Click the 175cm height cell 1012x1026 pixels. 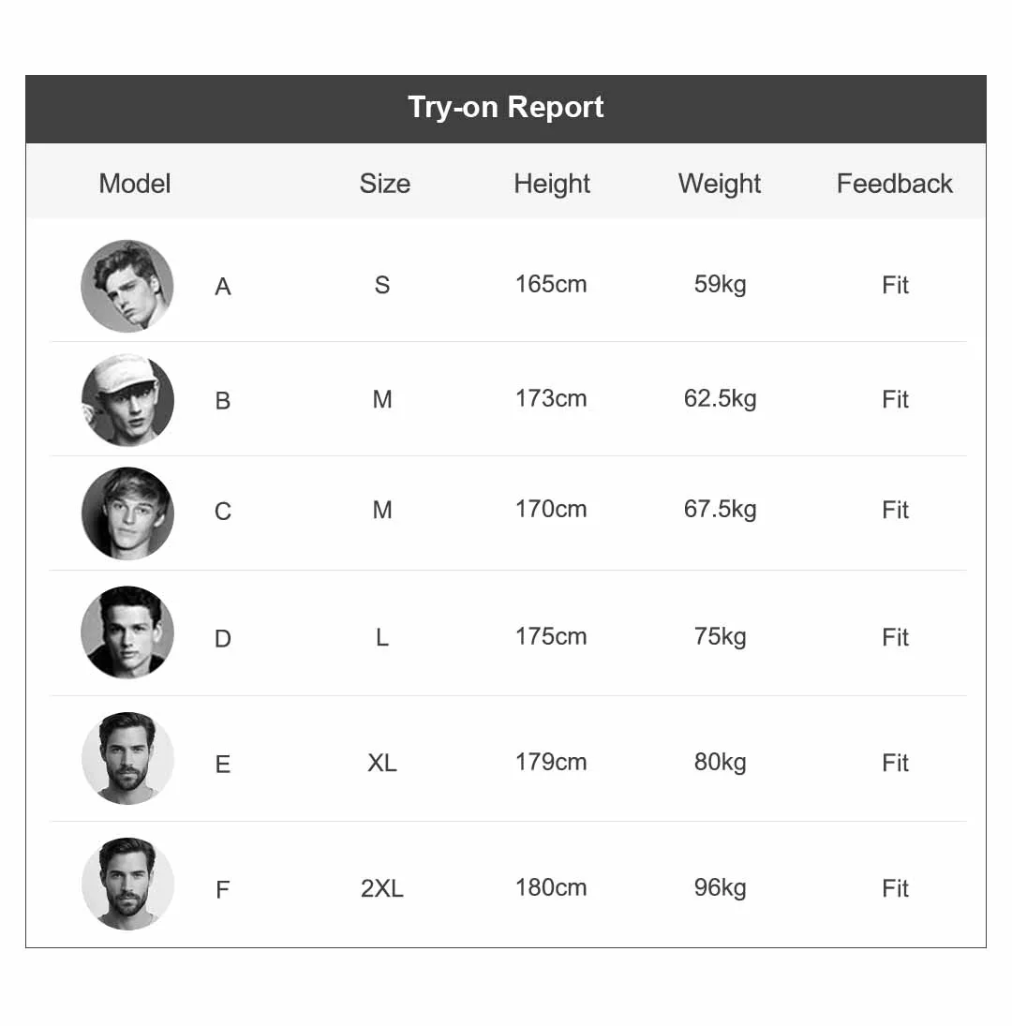tap(551, 636)
